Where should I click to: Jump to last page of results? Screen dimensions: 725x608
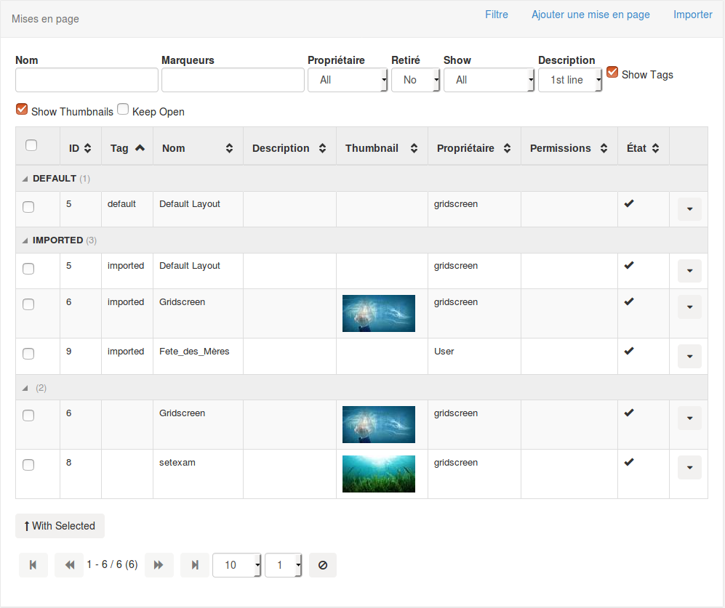tap(195, 565)
